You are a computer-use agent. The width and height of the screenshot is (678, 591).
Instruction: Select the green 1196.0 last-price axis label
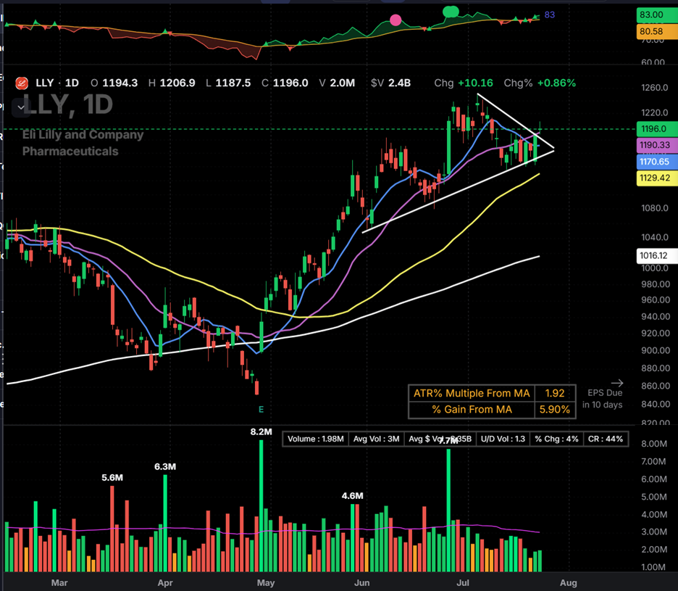pos(657,128)
